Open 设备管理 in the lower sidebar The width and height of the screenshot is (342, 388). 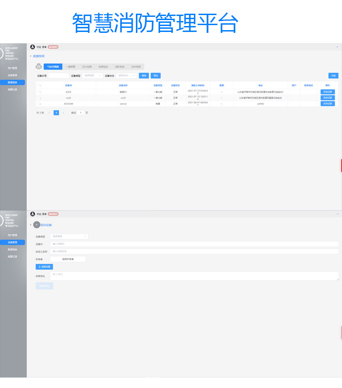coord(12,242)
